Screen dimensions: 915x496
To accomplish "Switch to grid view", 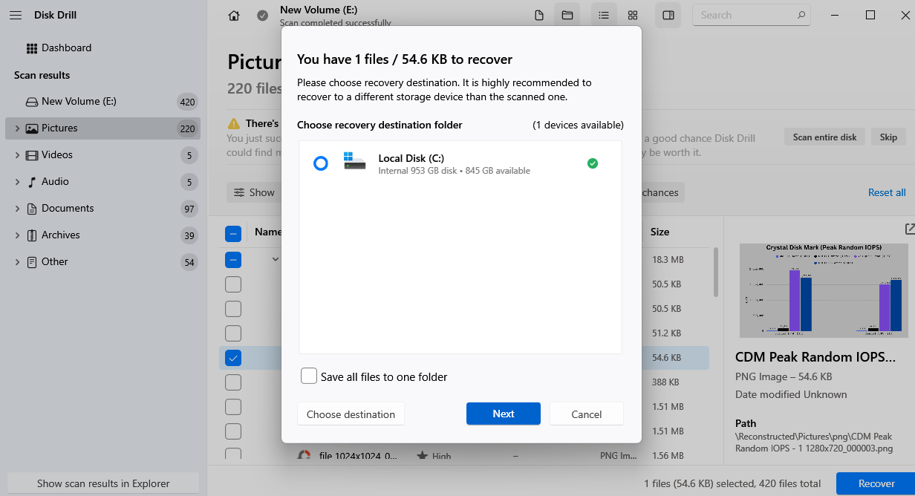I will click(632, 14).
